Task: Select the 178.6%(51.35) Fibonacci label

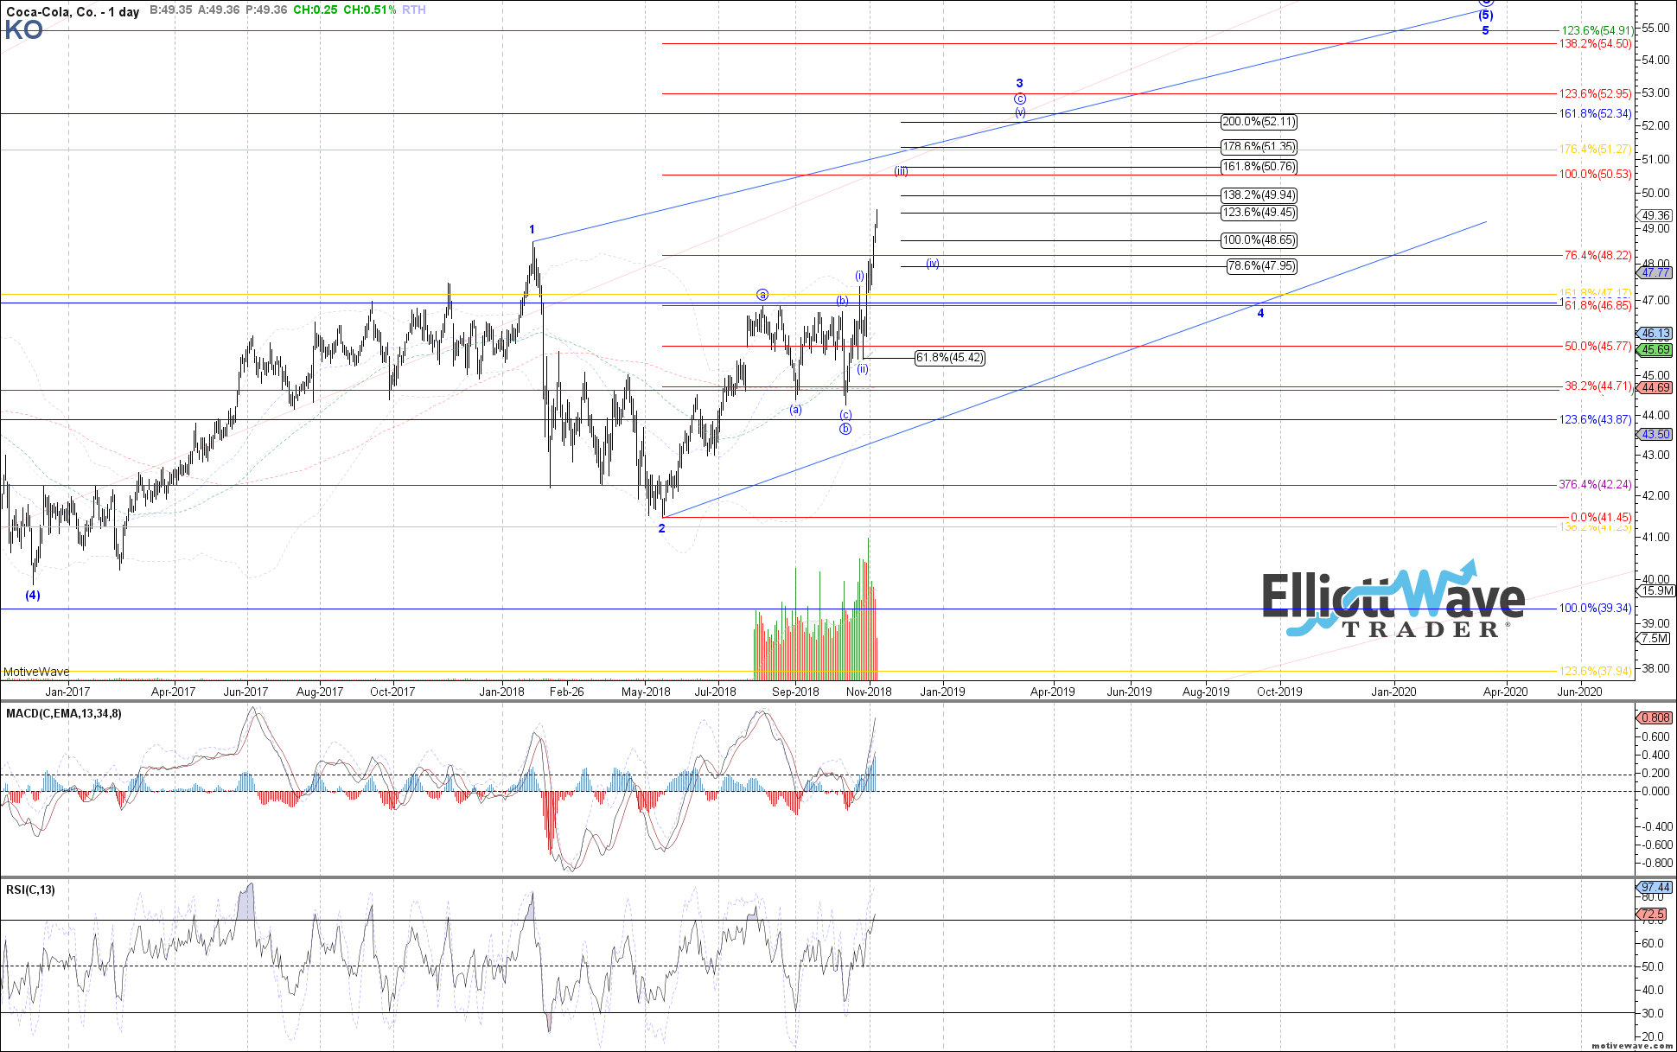Action: point(1259,147)
